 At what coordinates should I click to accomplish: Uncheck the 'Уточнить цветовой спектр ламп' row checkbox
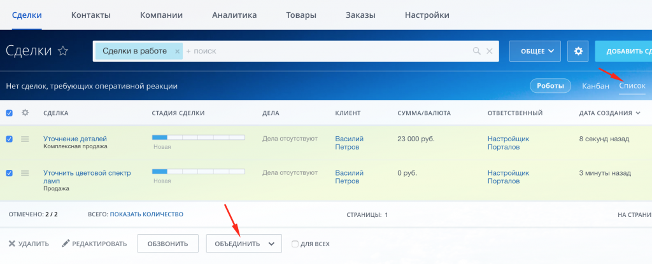pos(9,173)
